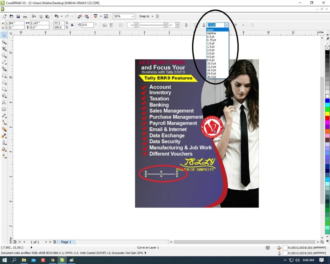
Task: Click the fill color swatch in status bar
Action: tap(285, 248)
